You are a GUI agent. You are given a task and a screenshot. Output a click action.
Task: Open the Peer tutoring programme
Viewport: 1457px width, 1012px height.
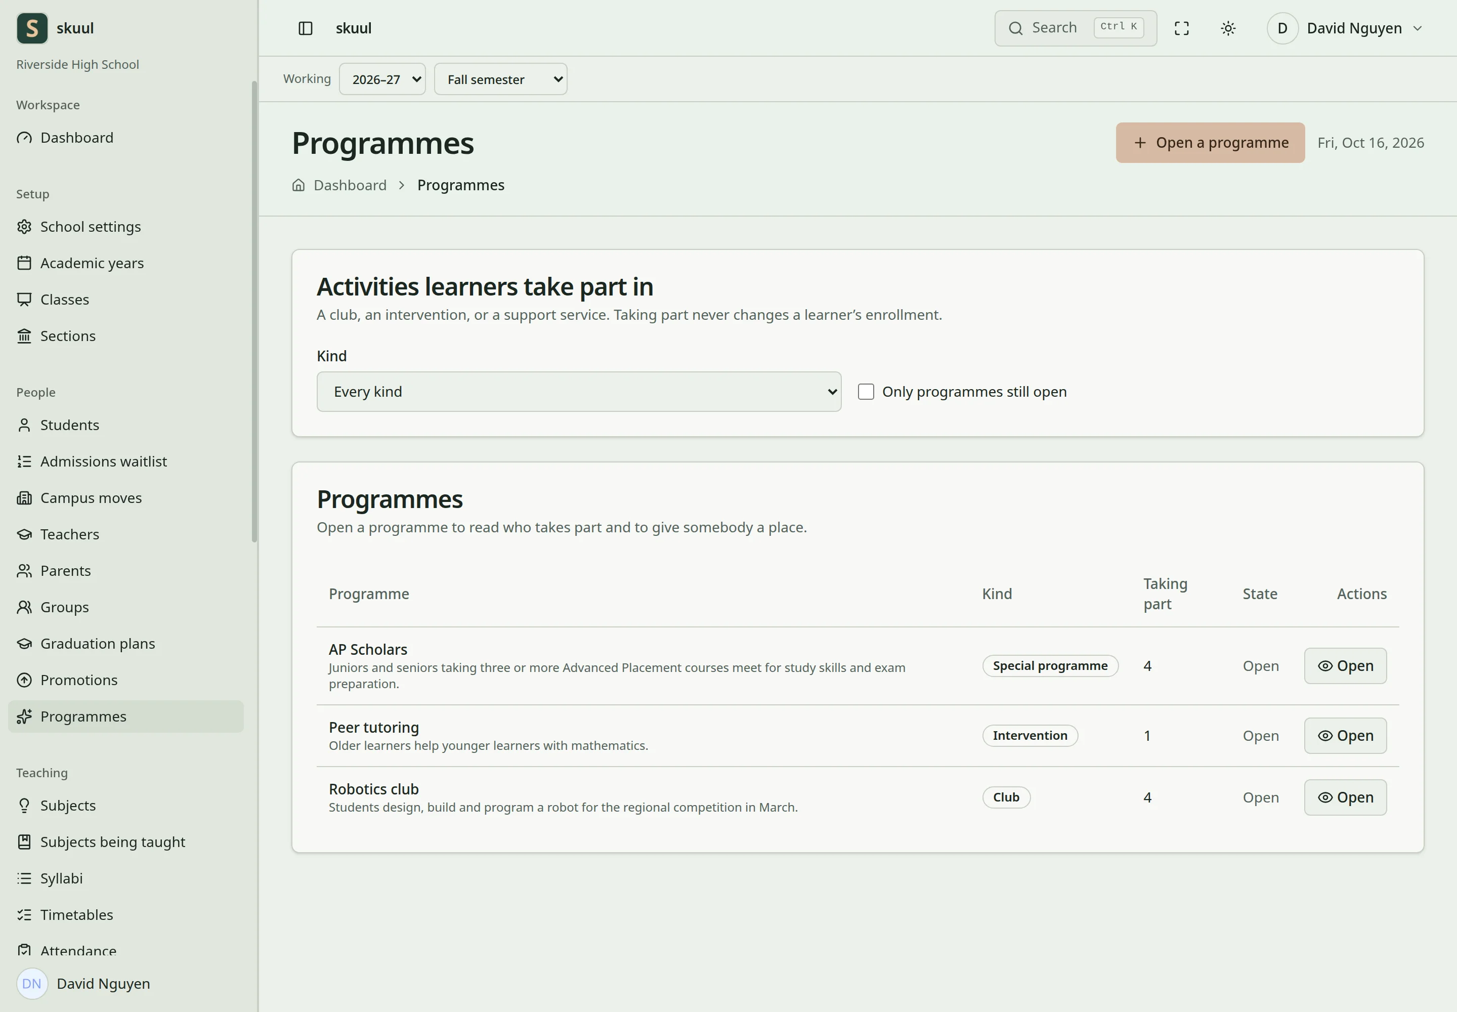tap(1345, 736)
